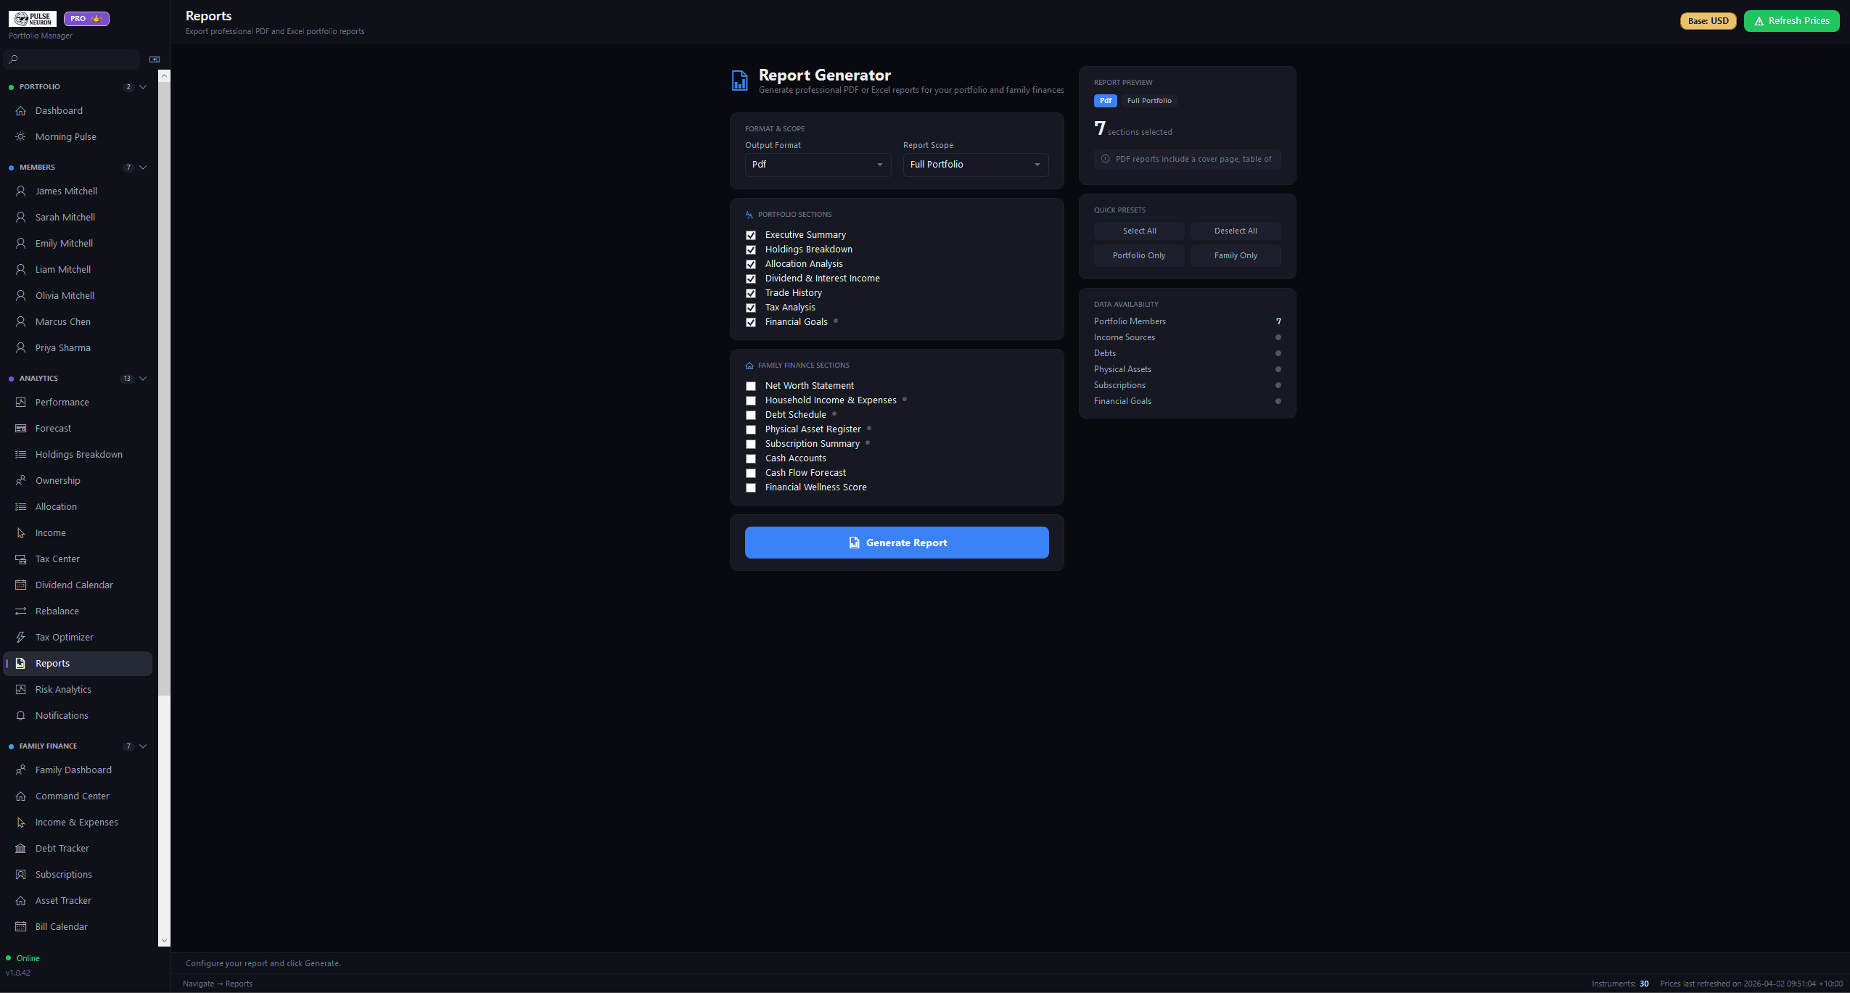Open the Report Scope dropdown

[x=974, y=165]
